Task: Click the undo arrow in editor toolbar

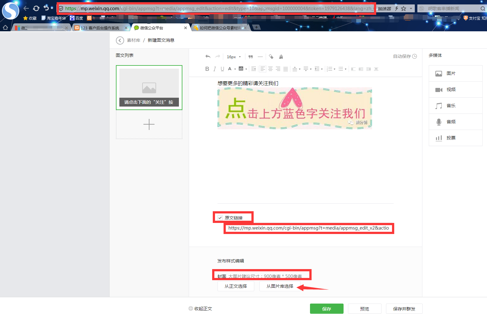Action: [208, 57]
